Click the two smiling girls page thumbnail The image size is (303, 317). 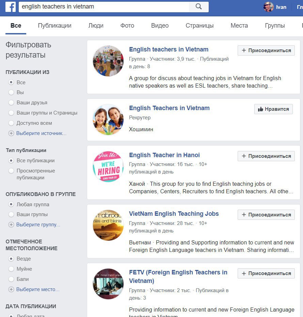[108, 120]
